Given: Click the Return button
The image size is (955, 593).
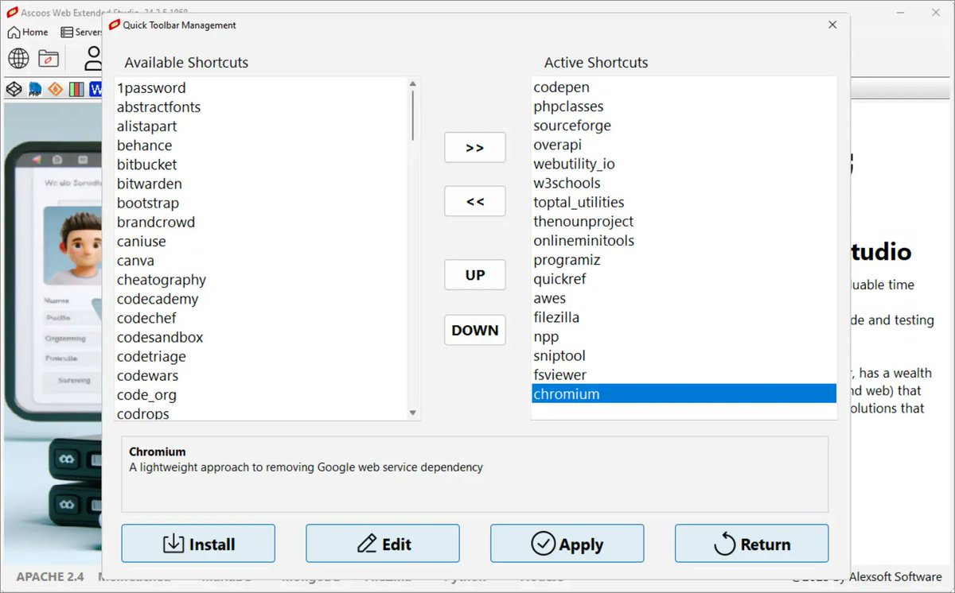Looking at the screenshot, I should pyautogui.click(x=751, y=543).
